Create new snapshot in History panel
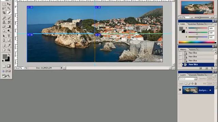 point(206,68)
